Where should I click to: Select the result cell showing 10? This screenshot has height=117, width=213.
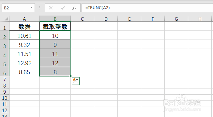55,36
